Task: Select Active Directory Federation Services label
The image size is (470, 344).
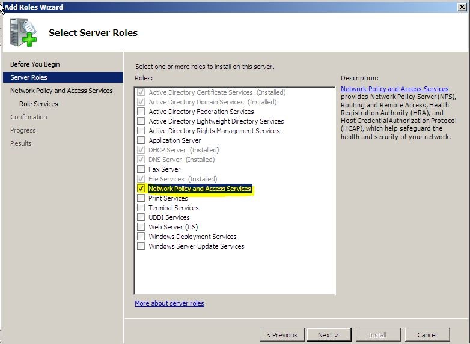Action: (201, 112)
